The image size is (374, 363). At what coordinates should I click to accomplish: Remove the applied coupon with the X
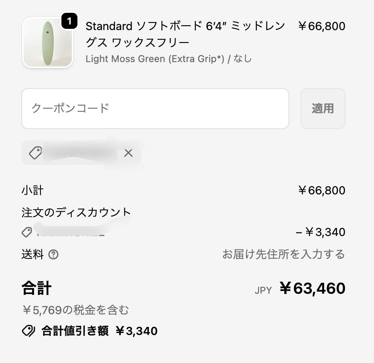coord(128,153)
